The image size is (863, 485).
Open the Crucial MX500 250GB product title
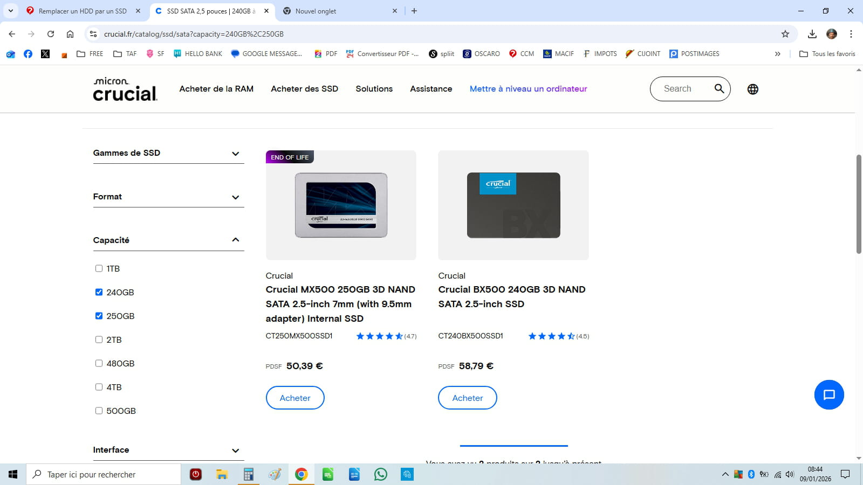click(x=341, y=304)
